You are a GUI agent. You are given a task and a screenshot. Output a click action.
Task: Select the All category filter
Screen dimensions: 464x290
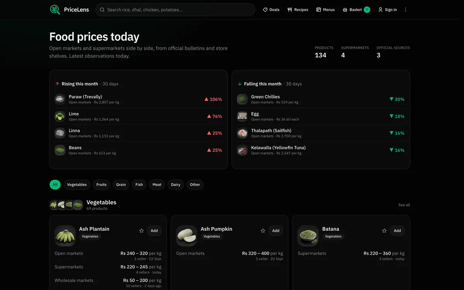click(55, 185)
